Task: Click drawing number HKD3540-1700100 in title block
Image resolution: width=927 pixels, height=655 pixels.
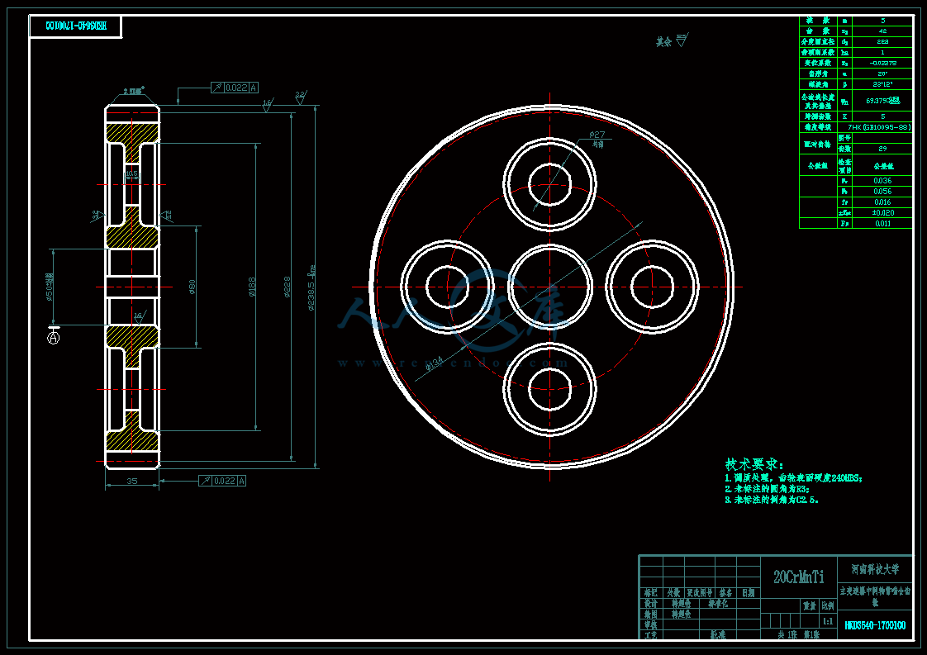Action: [875, 626]
